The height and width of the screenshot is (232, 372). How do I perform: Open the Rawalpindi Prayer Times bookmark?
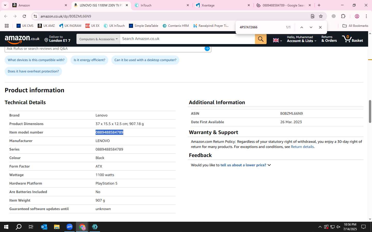[211, 26]
